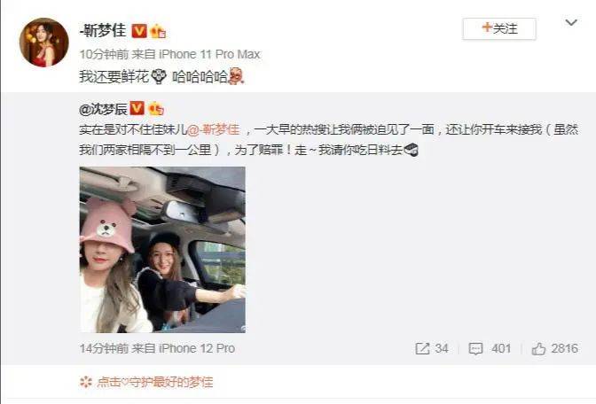
Task: Click the 14分钟前 timestamp of the original post
Action: click(104, 348)
